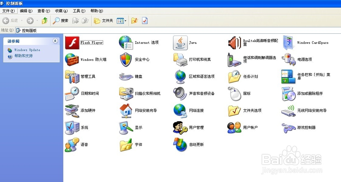Open the 编辑(E) menu
The image size is (341, 182).
pyautogui.click(x=26, y=11)
